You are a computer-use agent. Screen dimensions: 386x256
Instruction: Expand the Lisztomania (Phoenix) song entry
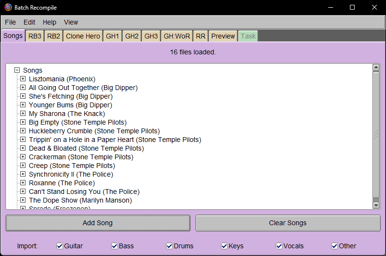(23, 79)
